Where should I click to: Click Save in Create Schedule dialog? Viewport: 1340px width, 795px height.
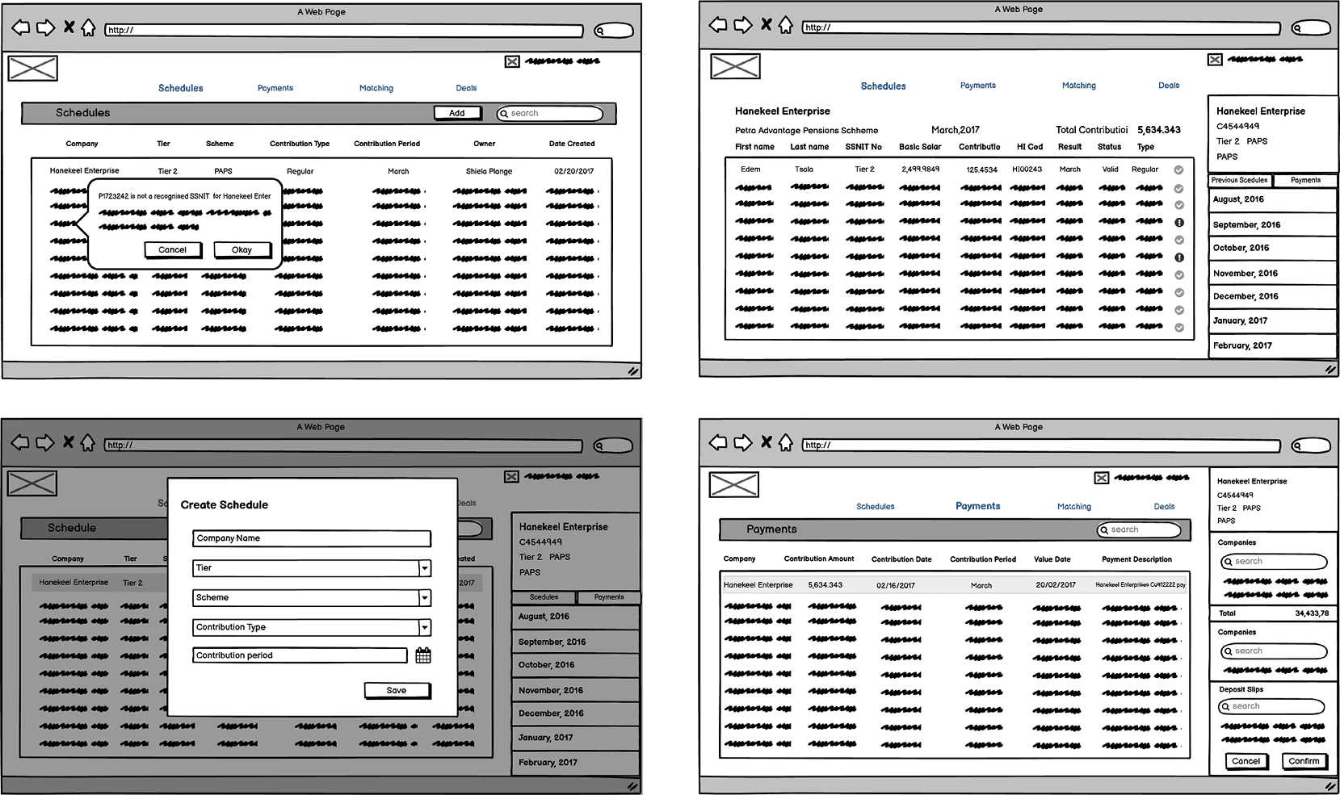click(397, 690)
